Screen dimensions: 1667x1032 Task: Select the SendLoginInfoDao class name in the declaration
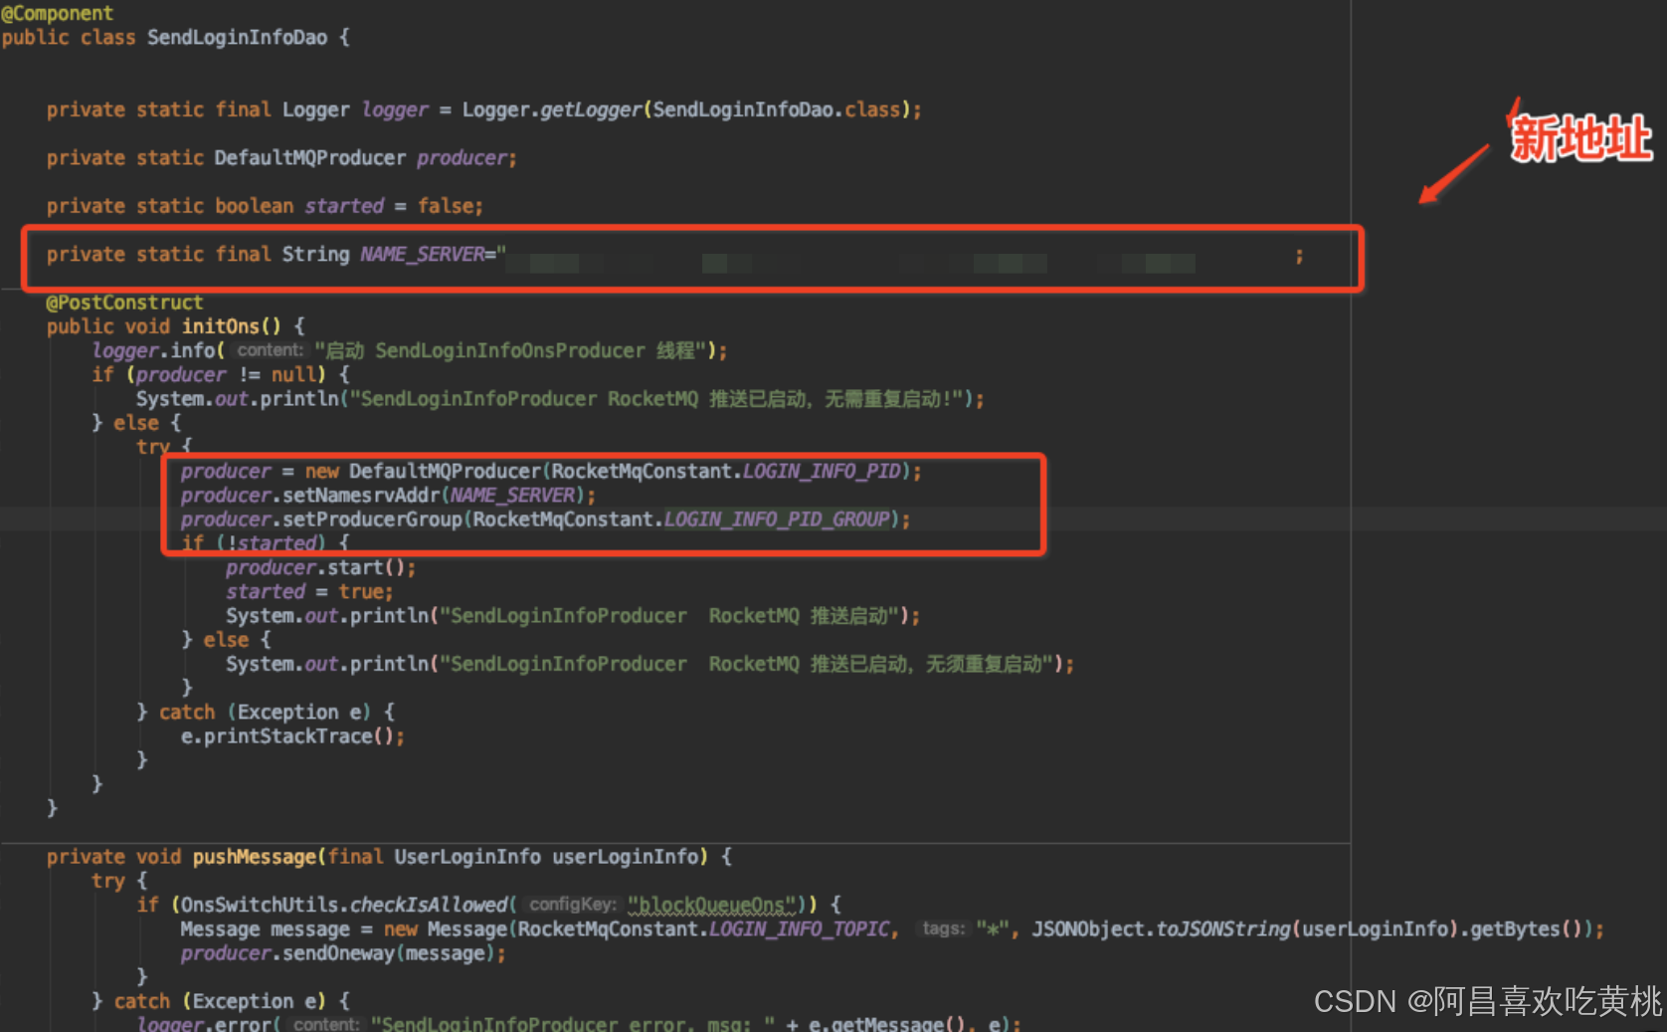237,37
